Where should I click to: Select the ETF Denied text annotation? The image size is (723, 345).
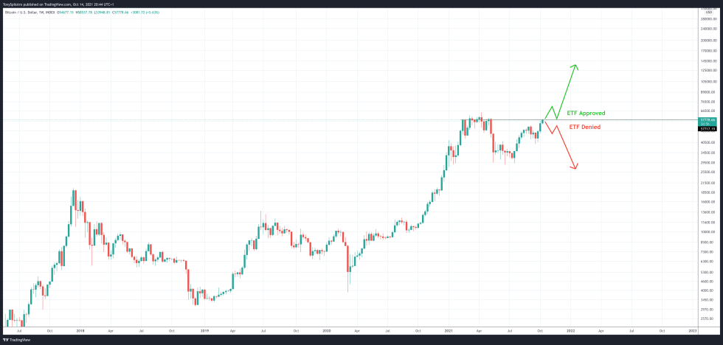point(585,127)
